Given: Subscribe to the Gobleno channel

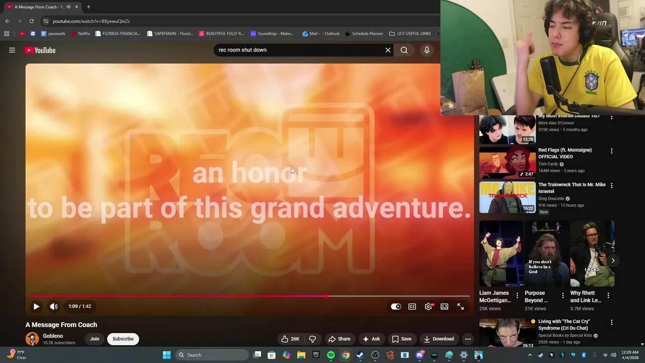Looking at the screenshot, I should (x=123, y=339).
